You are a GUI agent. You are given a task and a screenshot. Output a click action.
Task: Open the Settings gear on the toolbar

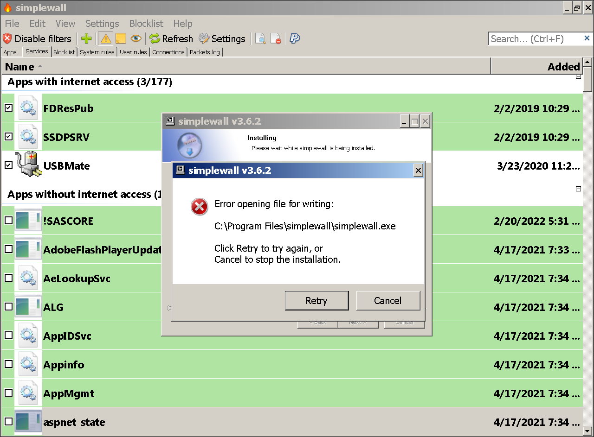point(203,39)
